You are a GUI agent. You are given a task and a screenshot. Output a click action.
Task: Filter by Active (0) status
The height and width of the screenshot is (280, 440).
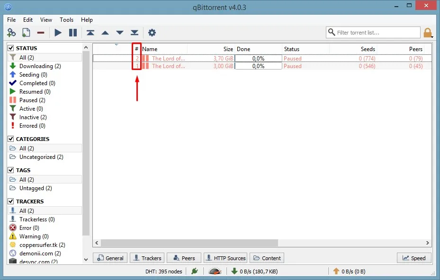click(x=31, y=109)
